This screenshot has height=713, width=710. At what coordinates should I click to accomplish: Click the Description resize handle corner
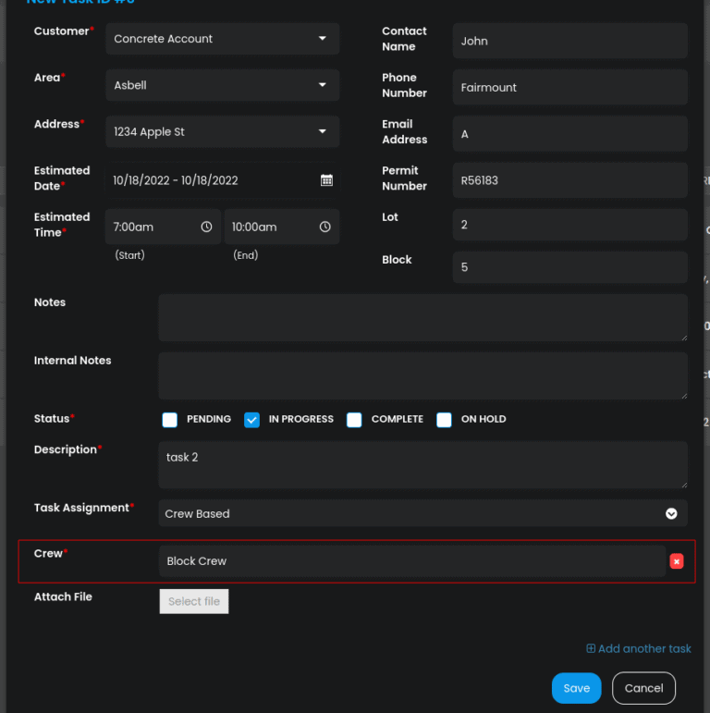[x=684, y=485]
